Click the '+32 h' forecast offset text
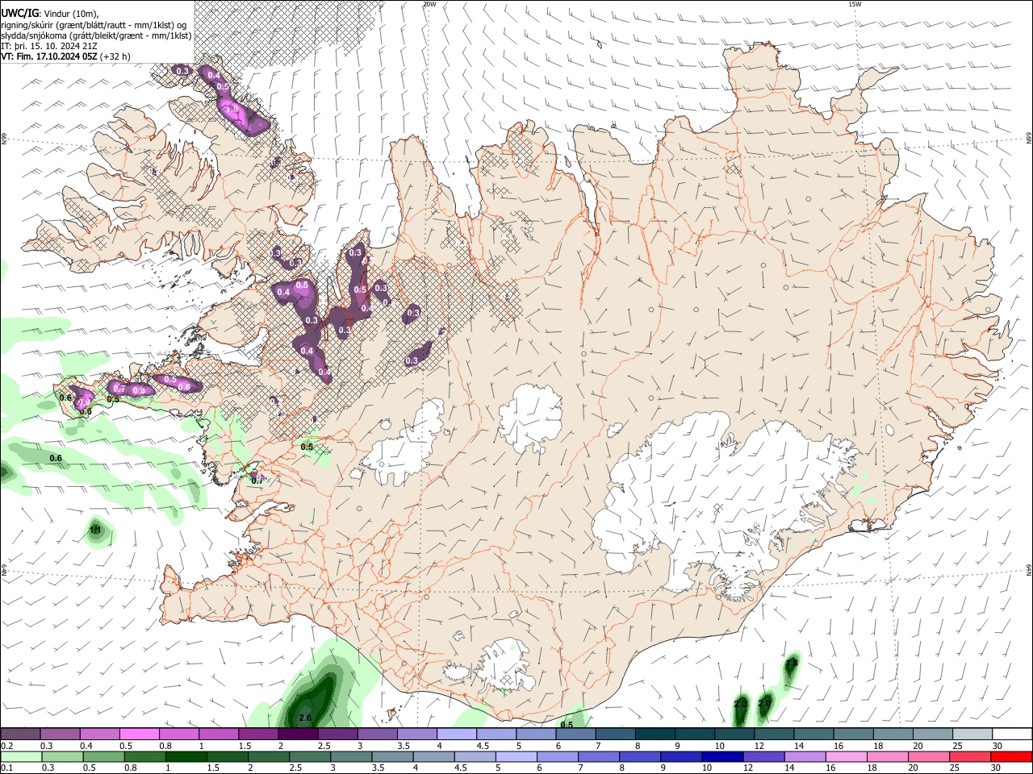 115,56
